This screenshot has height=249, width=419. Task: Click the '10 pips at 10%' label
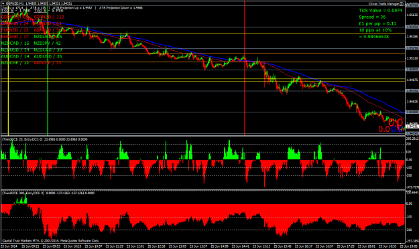point(375,30)
